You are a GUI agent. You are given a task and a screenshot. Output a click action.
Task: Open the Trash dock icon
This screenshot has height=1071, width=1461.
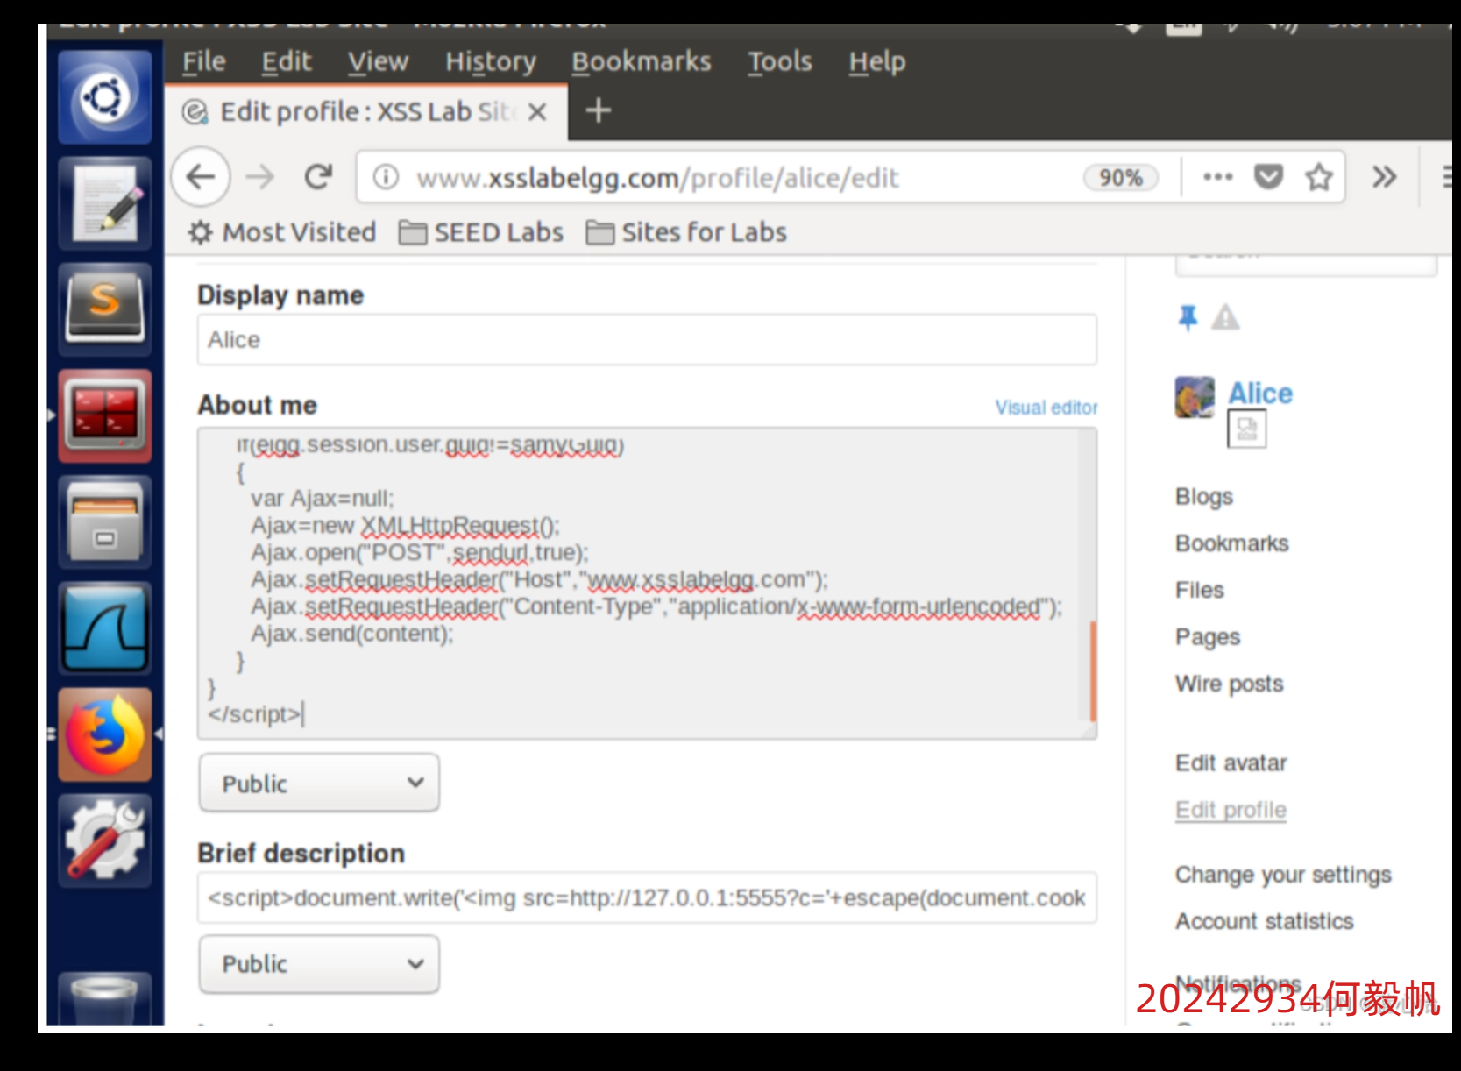point(105,999)
